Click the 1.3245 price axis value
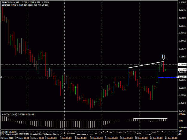The image size is (187, 140). click(x=182, y=10)
